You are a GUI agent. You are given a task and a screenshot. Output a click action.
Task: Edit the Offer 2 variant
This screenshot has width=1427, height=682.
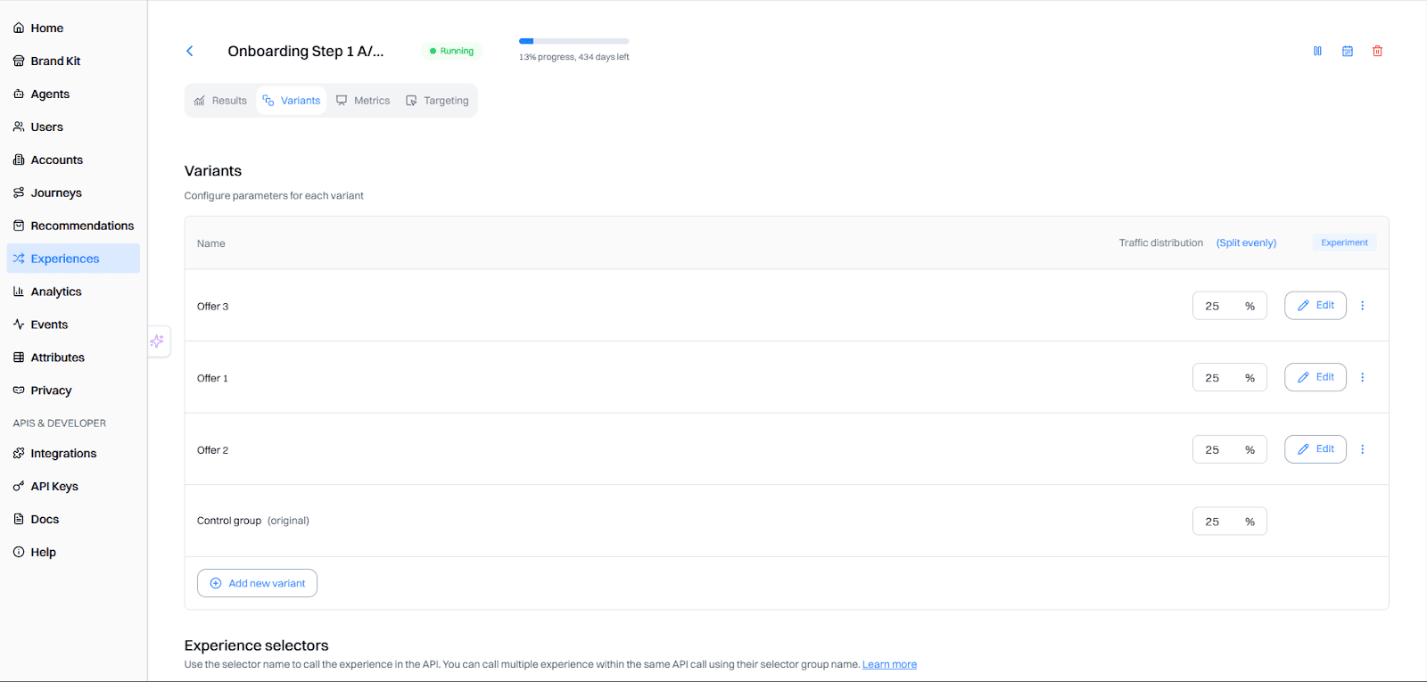[1316, 449]
